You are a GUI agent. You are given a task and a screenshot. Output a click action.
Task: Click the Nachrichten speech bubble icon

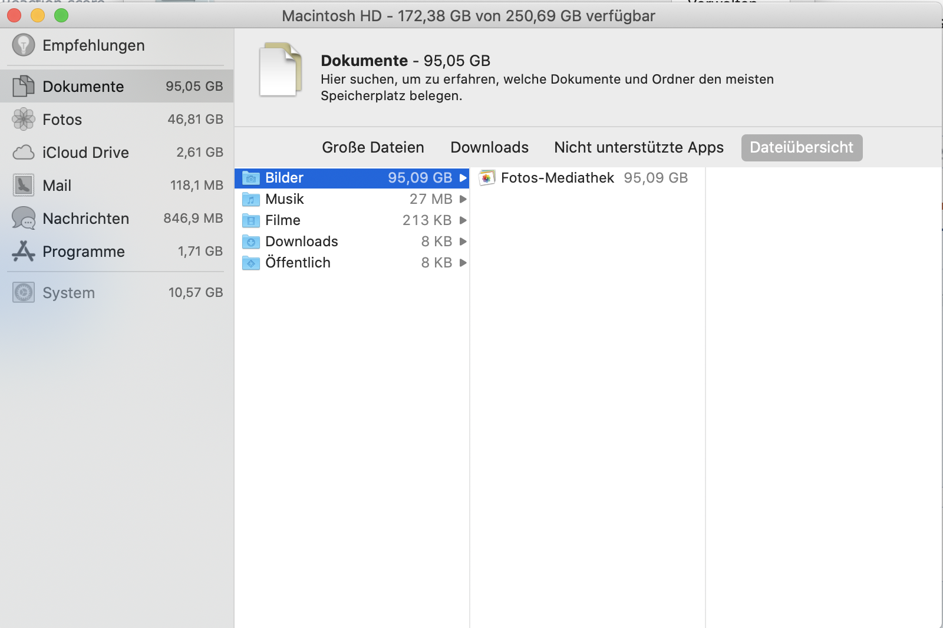coord(24,219)
